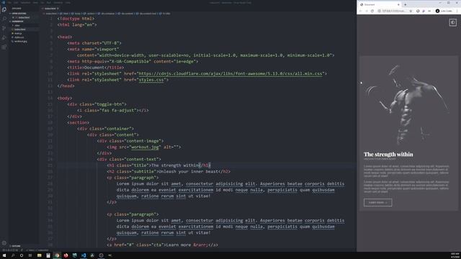The height and width of the screenshot is (259, 461).
Task: Select the Document browser tab
Action: pos(380,5)
